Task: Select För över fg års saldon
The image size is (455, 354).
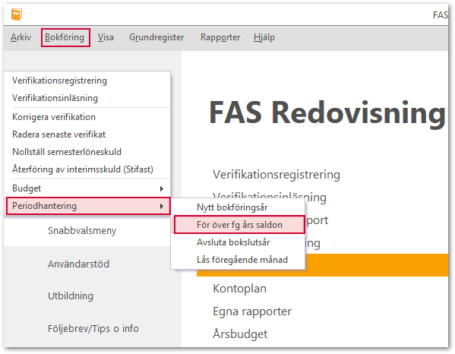Action: click(239, 225)
